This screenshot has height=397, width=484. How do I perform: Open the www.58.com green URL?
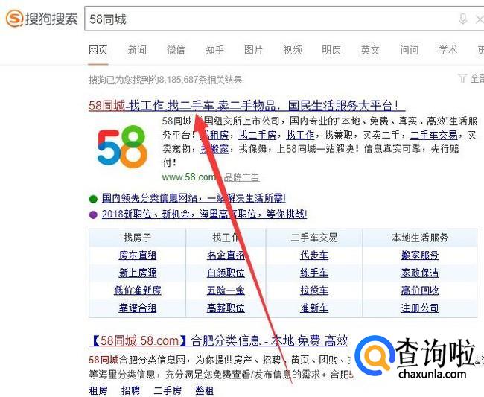188,177
